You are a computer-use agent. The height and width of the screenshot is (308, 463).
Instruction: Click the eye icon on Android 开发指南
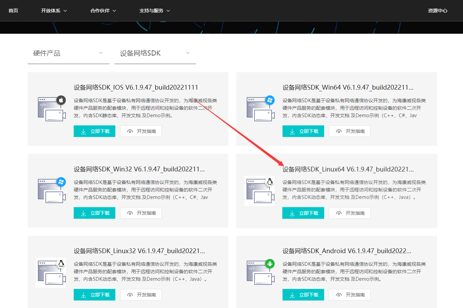click(339, 295)
